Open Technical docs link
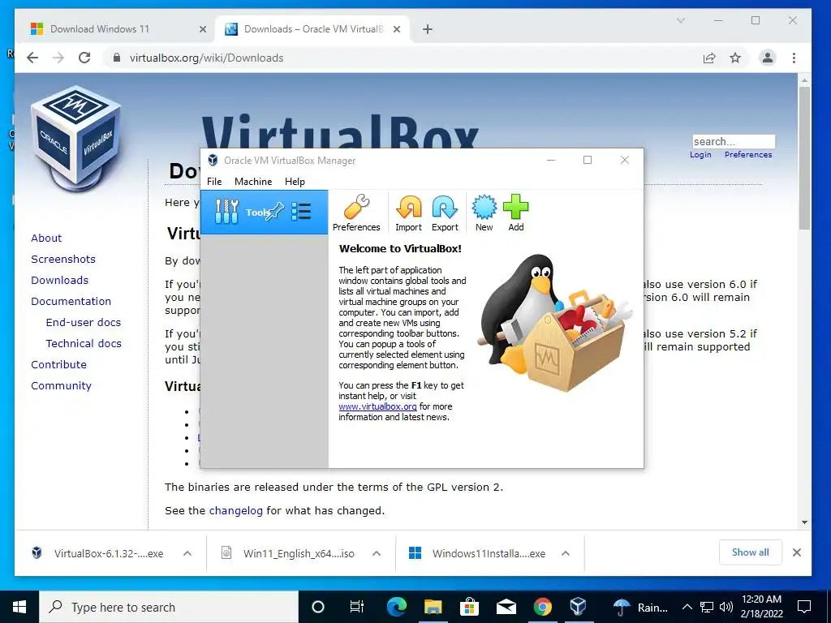Viewport: 831px width, 623px height. click(84, 343)
